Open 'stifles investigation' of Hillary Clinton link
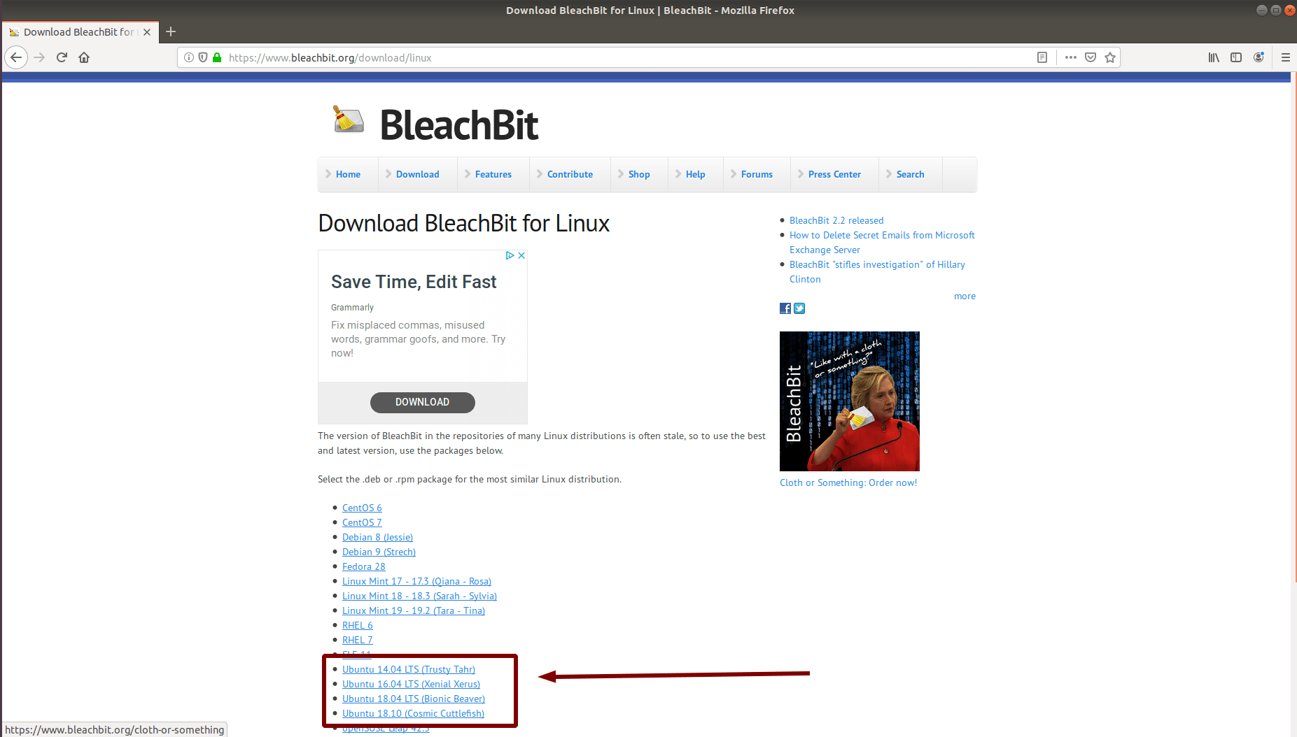This screenshot has height=737, width=1297. click(x=877, y=271)
